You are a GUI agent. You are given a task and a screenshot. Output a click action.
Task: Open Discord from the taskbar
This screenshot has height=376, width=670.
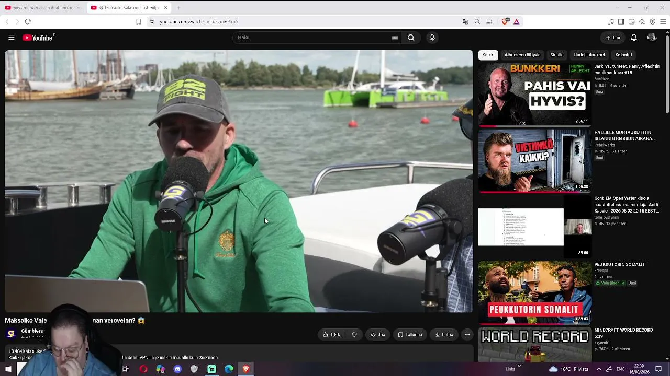point(177,369)
